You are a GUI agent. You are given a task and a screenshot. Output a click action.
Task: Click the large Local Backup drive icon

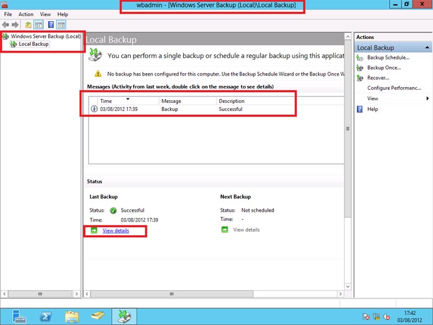point(95,54)
